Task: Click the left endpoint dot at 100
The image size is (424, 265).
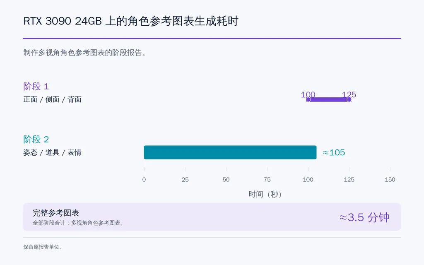Action: point(308,99)
